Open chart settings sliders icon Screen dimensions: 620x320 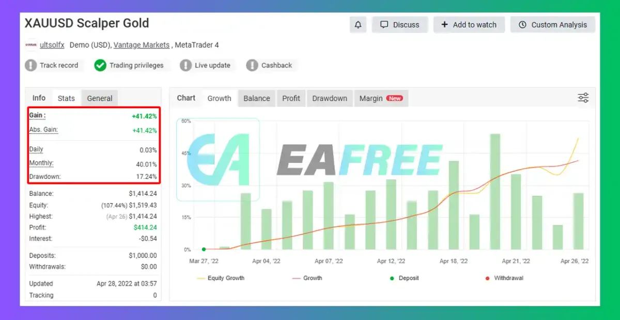583,98
